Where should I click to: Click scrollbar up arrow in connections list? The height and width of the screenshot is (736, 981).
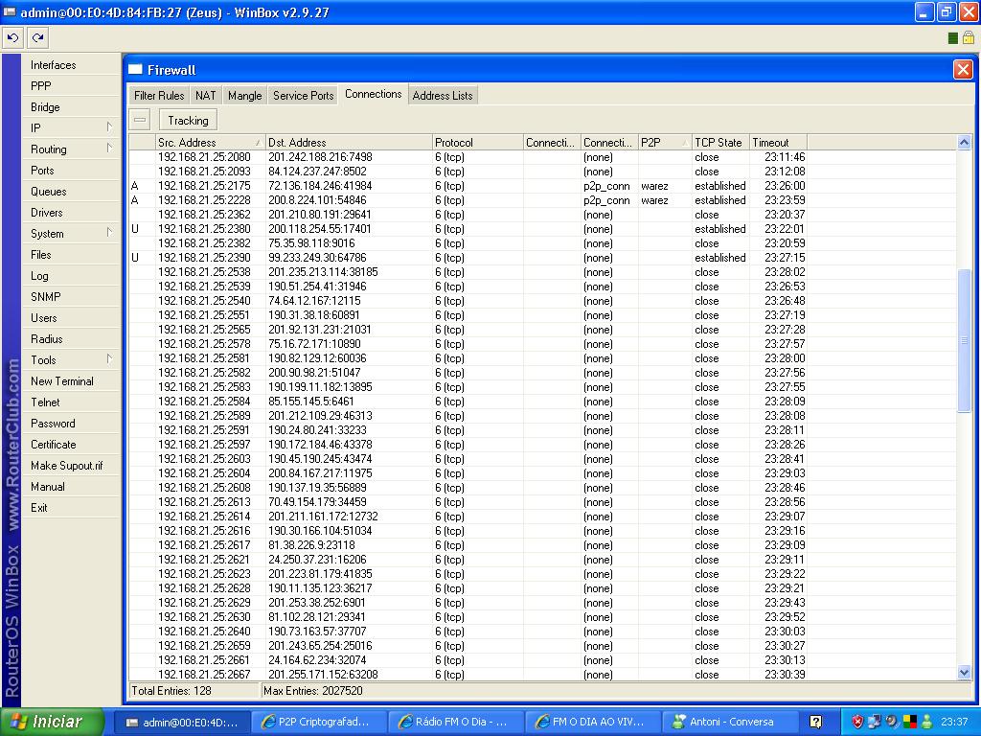pos(964,143)
